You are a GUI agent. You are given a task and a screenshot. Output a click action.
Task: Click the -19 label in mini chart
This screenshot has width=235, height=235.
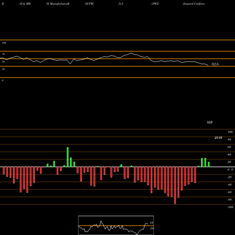151,228
